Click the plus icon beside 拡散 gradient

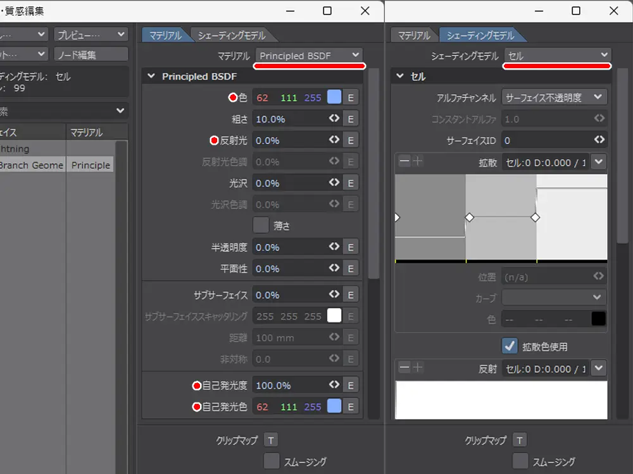pos(418,162)
